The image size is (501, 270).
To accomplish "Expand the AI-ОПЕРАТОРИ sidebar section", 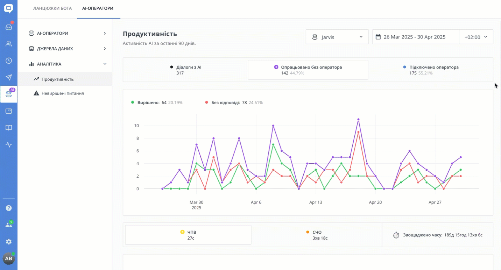I will click(x=67, y=33).
